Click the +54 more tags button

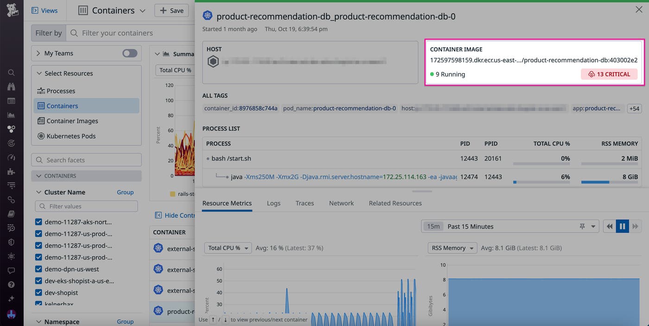(x=634, y=109)
